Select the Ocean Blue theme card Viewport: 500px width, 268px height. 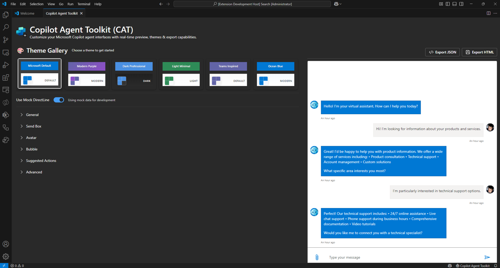pyautogui.click(x=275, y=74)
